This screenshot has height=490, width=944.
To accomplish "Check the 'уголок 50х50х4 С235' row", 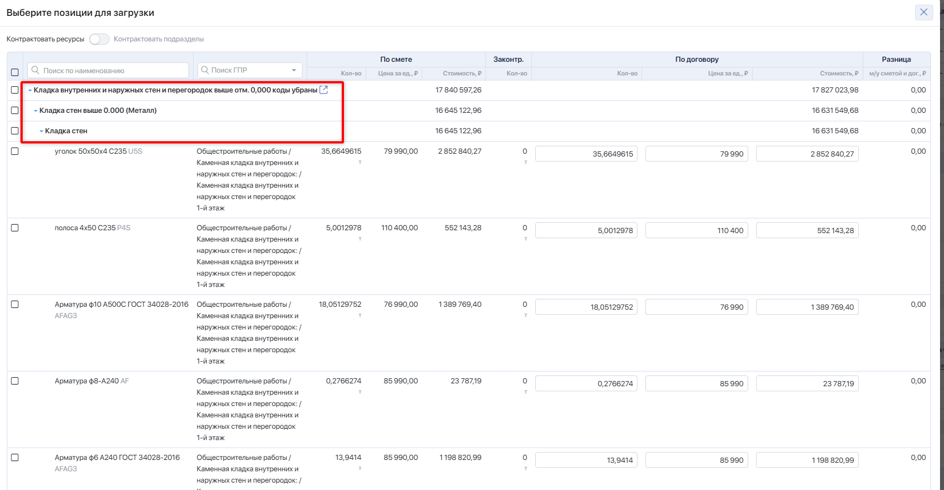I will coord(15,151).
